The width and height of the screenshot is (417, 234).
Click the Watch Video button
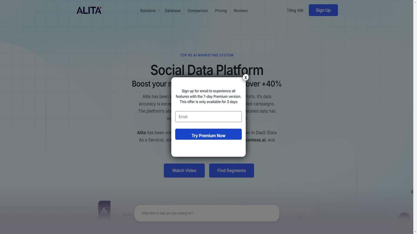(184, 170)
